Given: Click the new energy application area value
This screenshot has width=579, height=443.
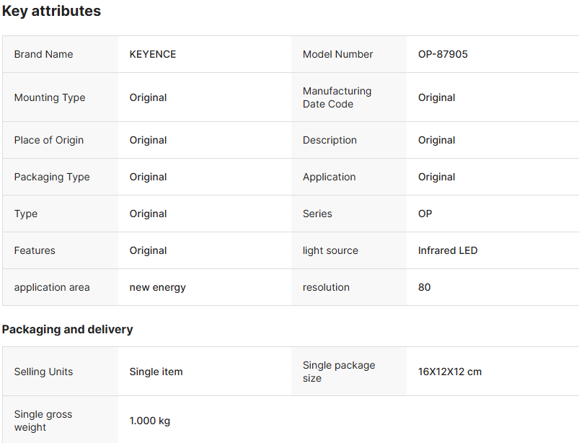Looking at the screenshot, I should click(158, 287).
